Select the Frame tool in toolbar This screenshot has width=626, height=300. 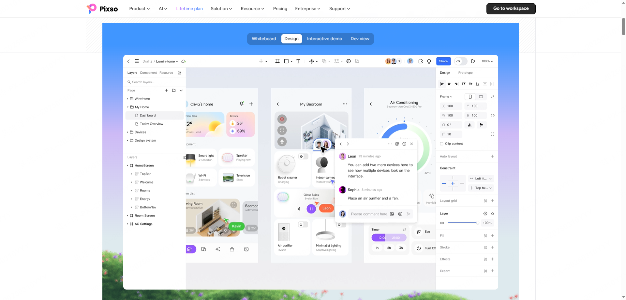(x=277, y=61)
